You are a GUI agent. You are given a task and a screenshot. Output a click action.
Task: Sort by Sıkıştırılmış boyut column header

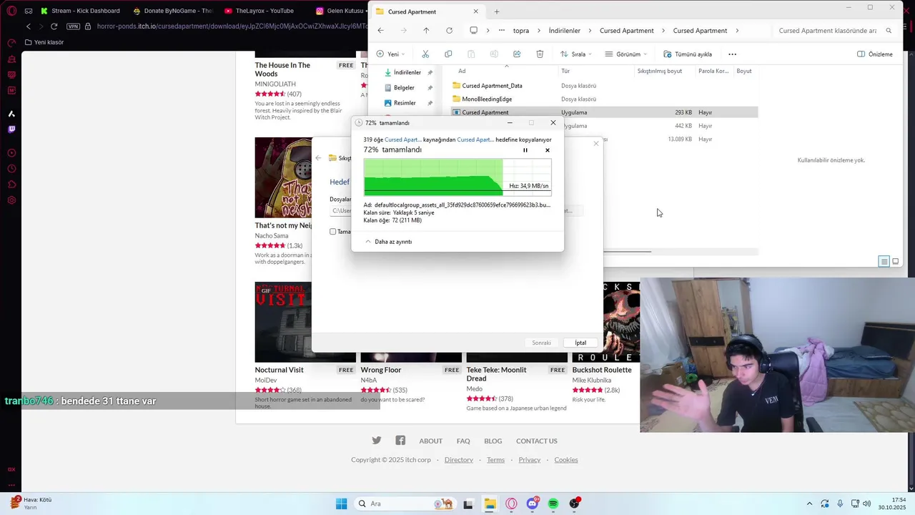point(659,72)
